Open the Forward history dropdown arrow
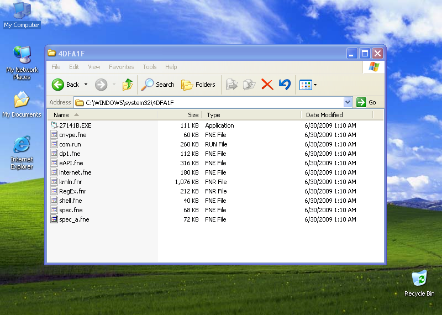 tap(114, 85)
